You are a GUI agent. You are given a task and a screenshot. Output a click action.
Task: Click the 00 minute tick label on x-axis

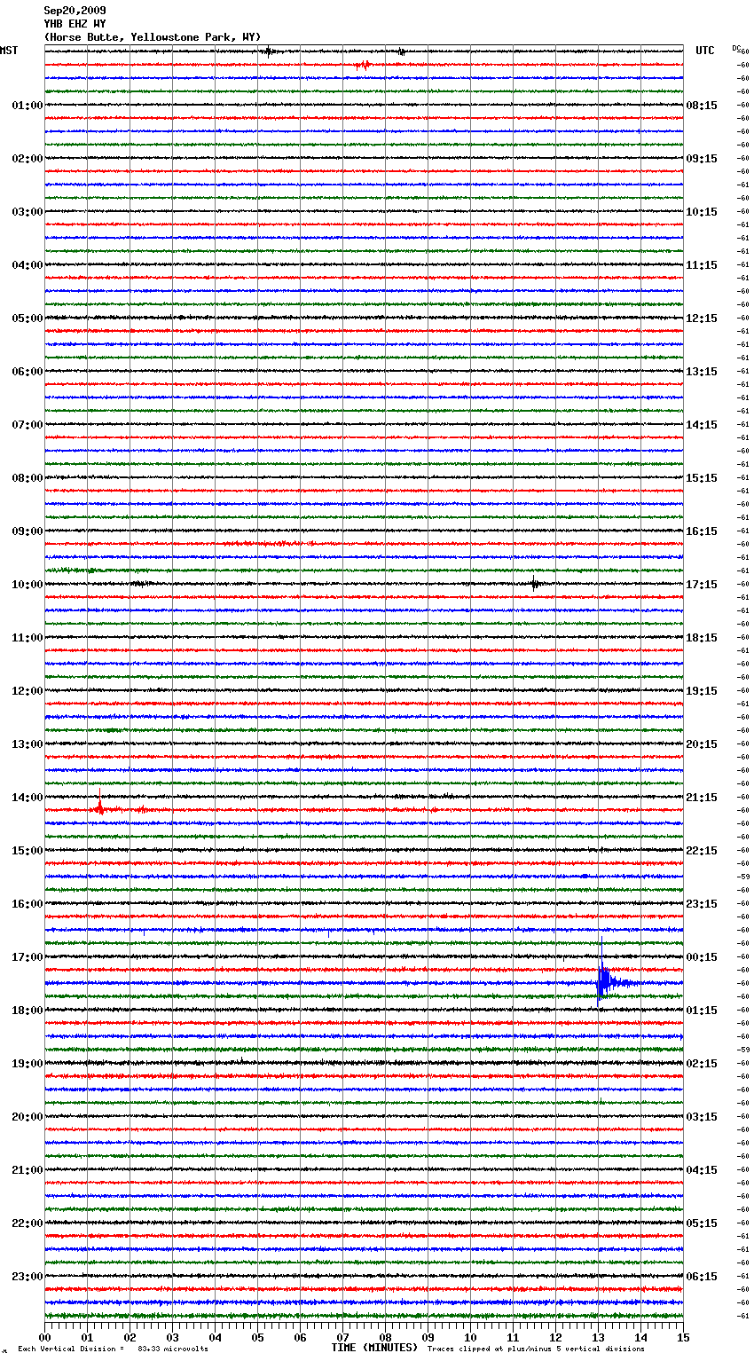44,1337
